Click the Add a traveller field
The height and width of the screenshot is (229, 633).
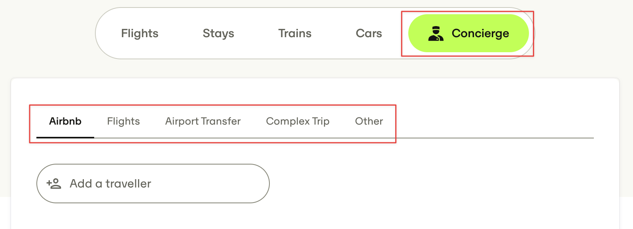pos(153,184)
